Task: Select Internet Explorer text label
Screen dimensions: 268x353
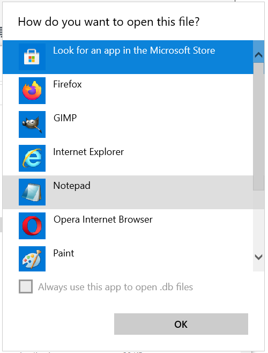Action: (88, 152)
